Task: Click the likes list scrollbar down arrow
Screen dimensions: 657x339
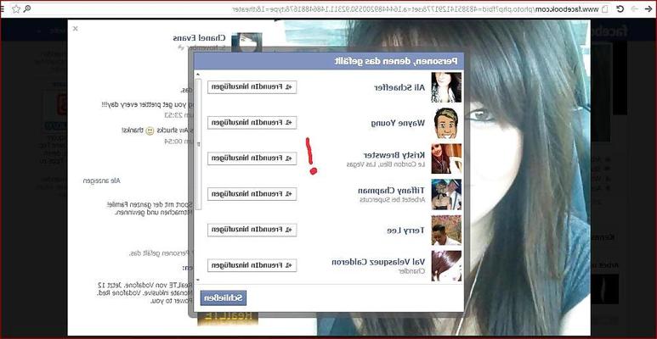Action: (198, 280)
